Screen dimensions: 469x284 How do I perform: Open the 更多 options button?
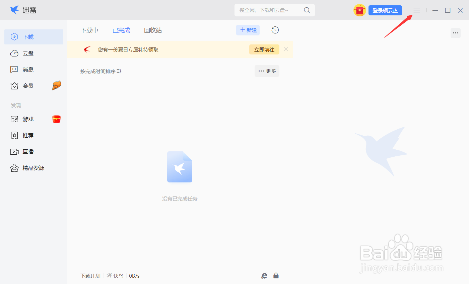[267, 71]
